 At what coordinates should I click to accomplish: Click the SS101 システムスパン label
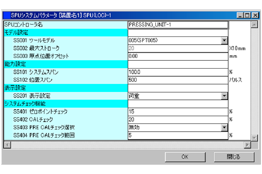(x=36, y=72)
